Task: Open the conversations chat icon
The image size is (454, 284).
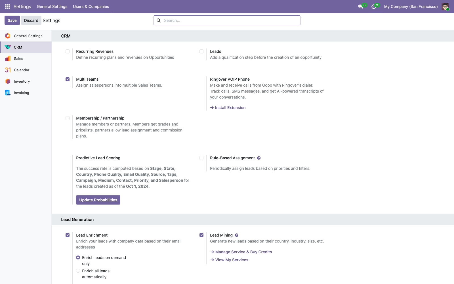Action: pyautogui.click(x=361, y=7)
